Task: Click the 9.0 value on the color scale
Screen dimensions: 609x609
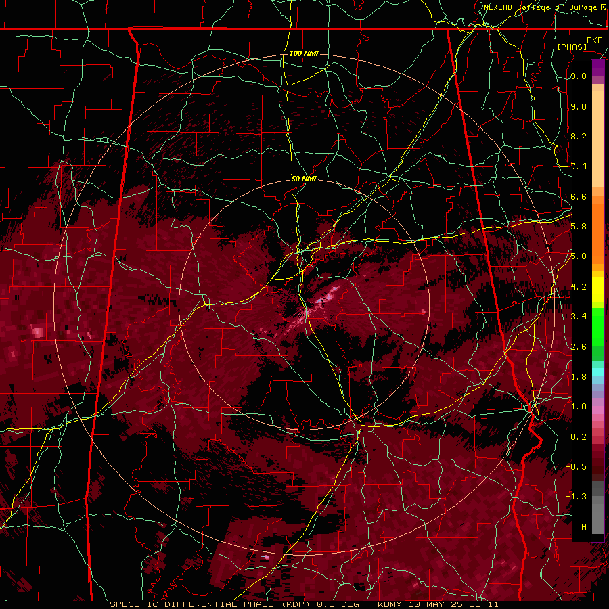Action: [579, 106]
